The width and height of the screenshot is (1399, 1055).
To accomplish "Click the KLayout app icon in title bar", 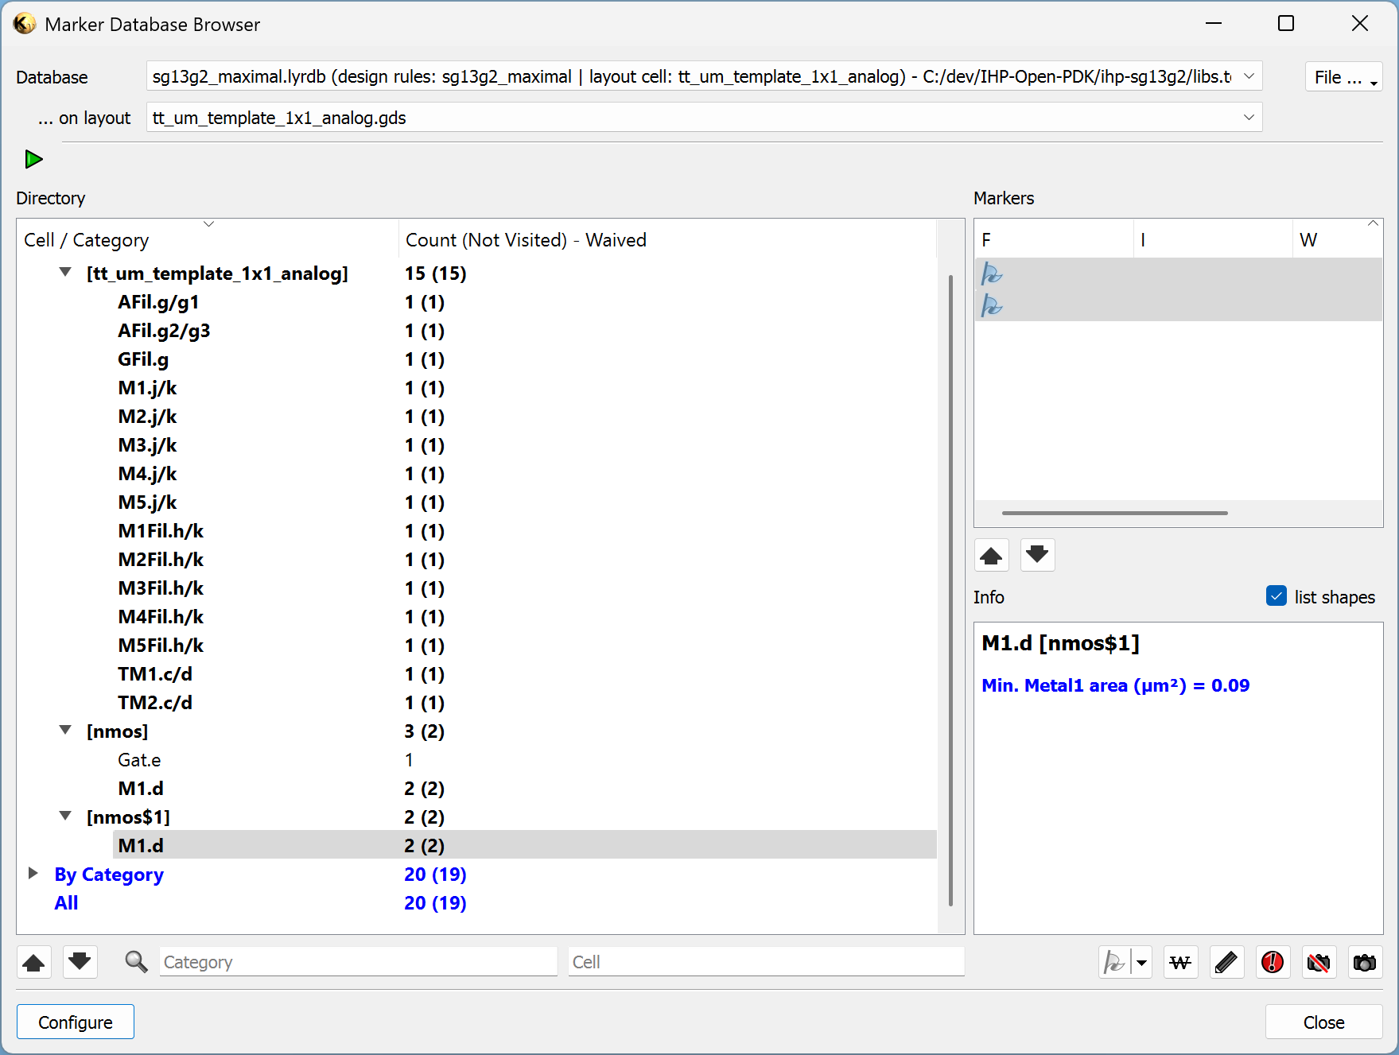I will point(25,24).
